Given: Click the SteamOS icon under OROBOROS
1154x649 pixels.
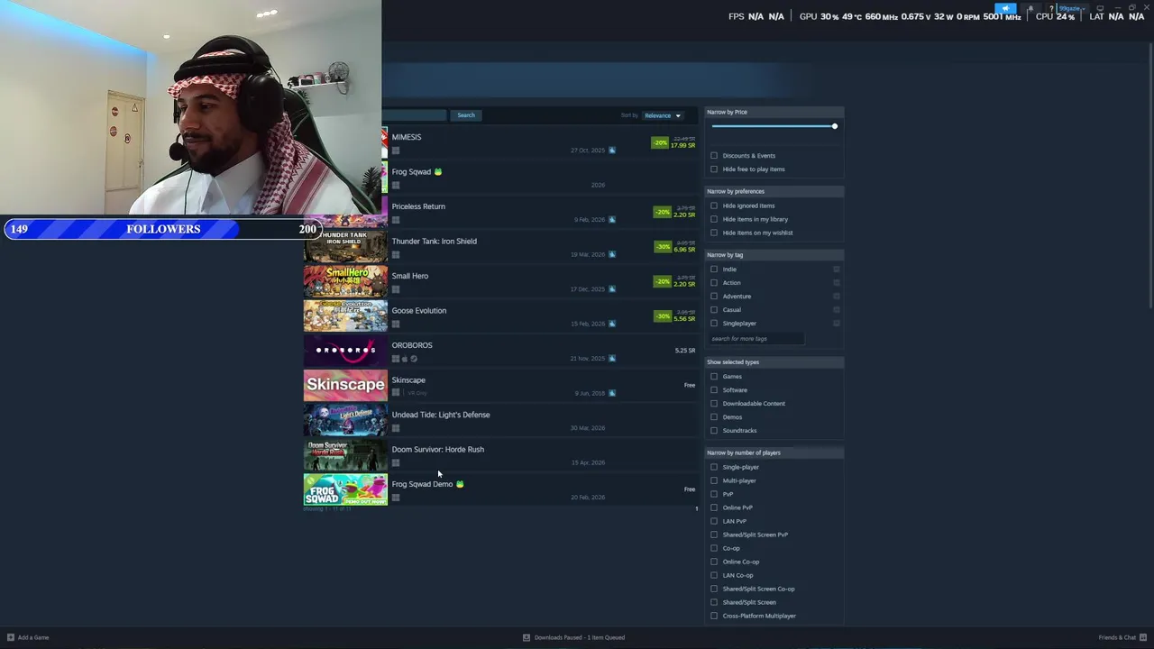Looking at the screenshot, I should (414, 359).
